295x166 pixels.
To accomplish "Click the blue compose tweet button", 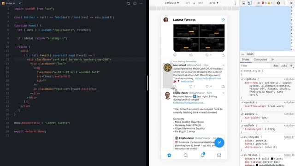I will 219,142.
